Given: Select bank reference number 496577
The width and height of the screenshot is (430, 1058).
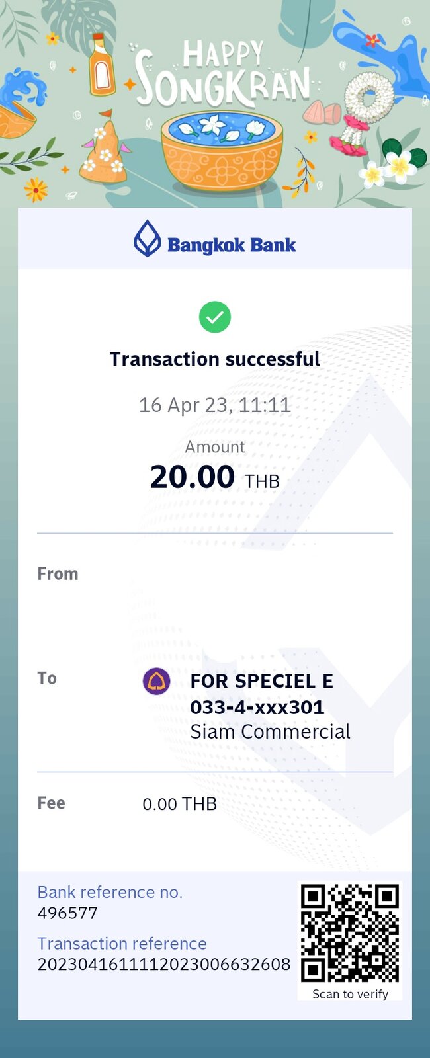Looking at the screenshot, I should pos(67,913).
